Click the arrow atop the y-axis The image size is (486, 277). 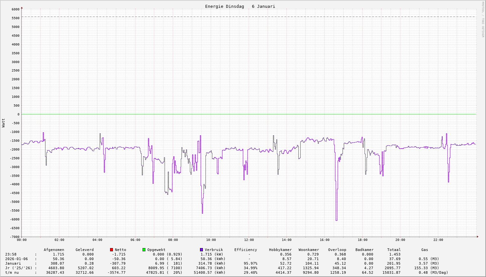22,7
